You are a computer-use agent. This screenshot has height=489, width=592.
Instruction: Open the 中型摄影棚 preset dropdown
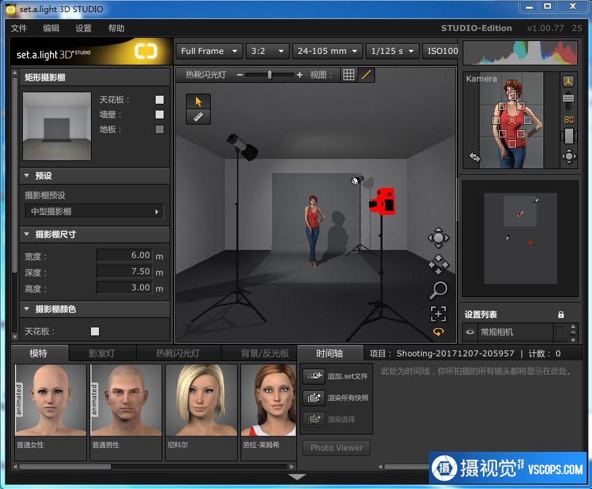94,211
